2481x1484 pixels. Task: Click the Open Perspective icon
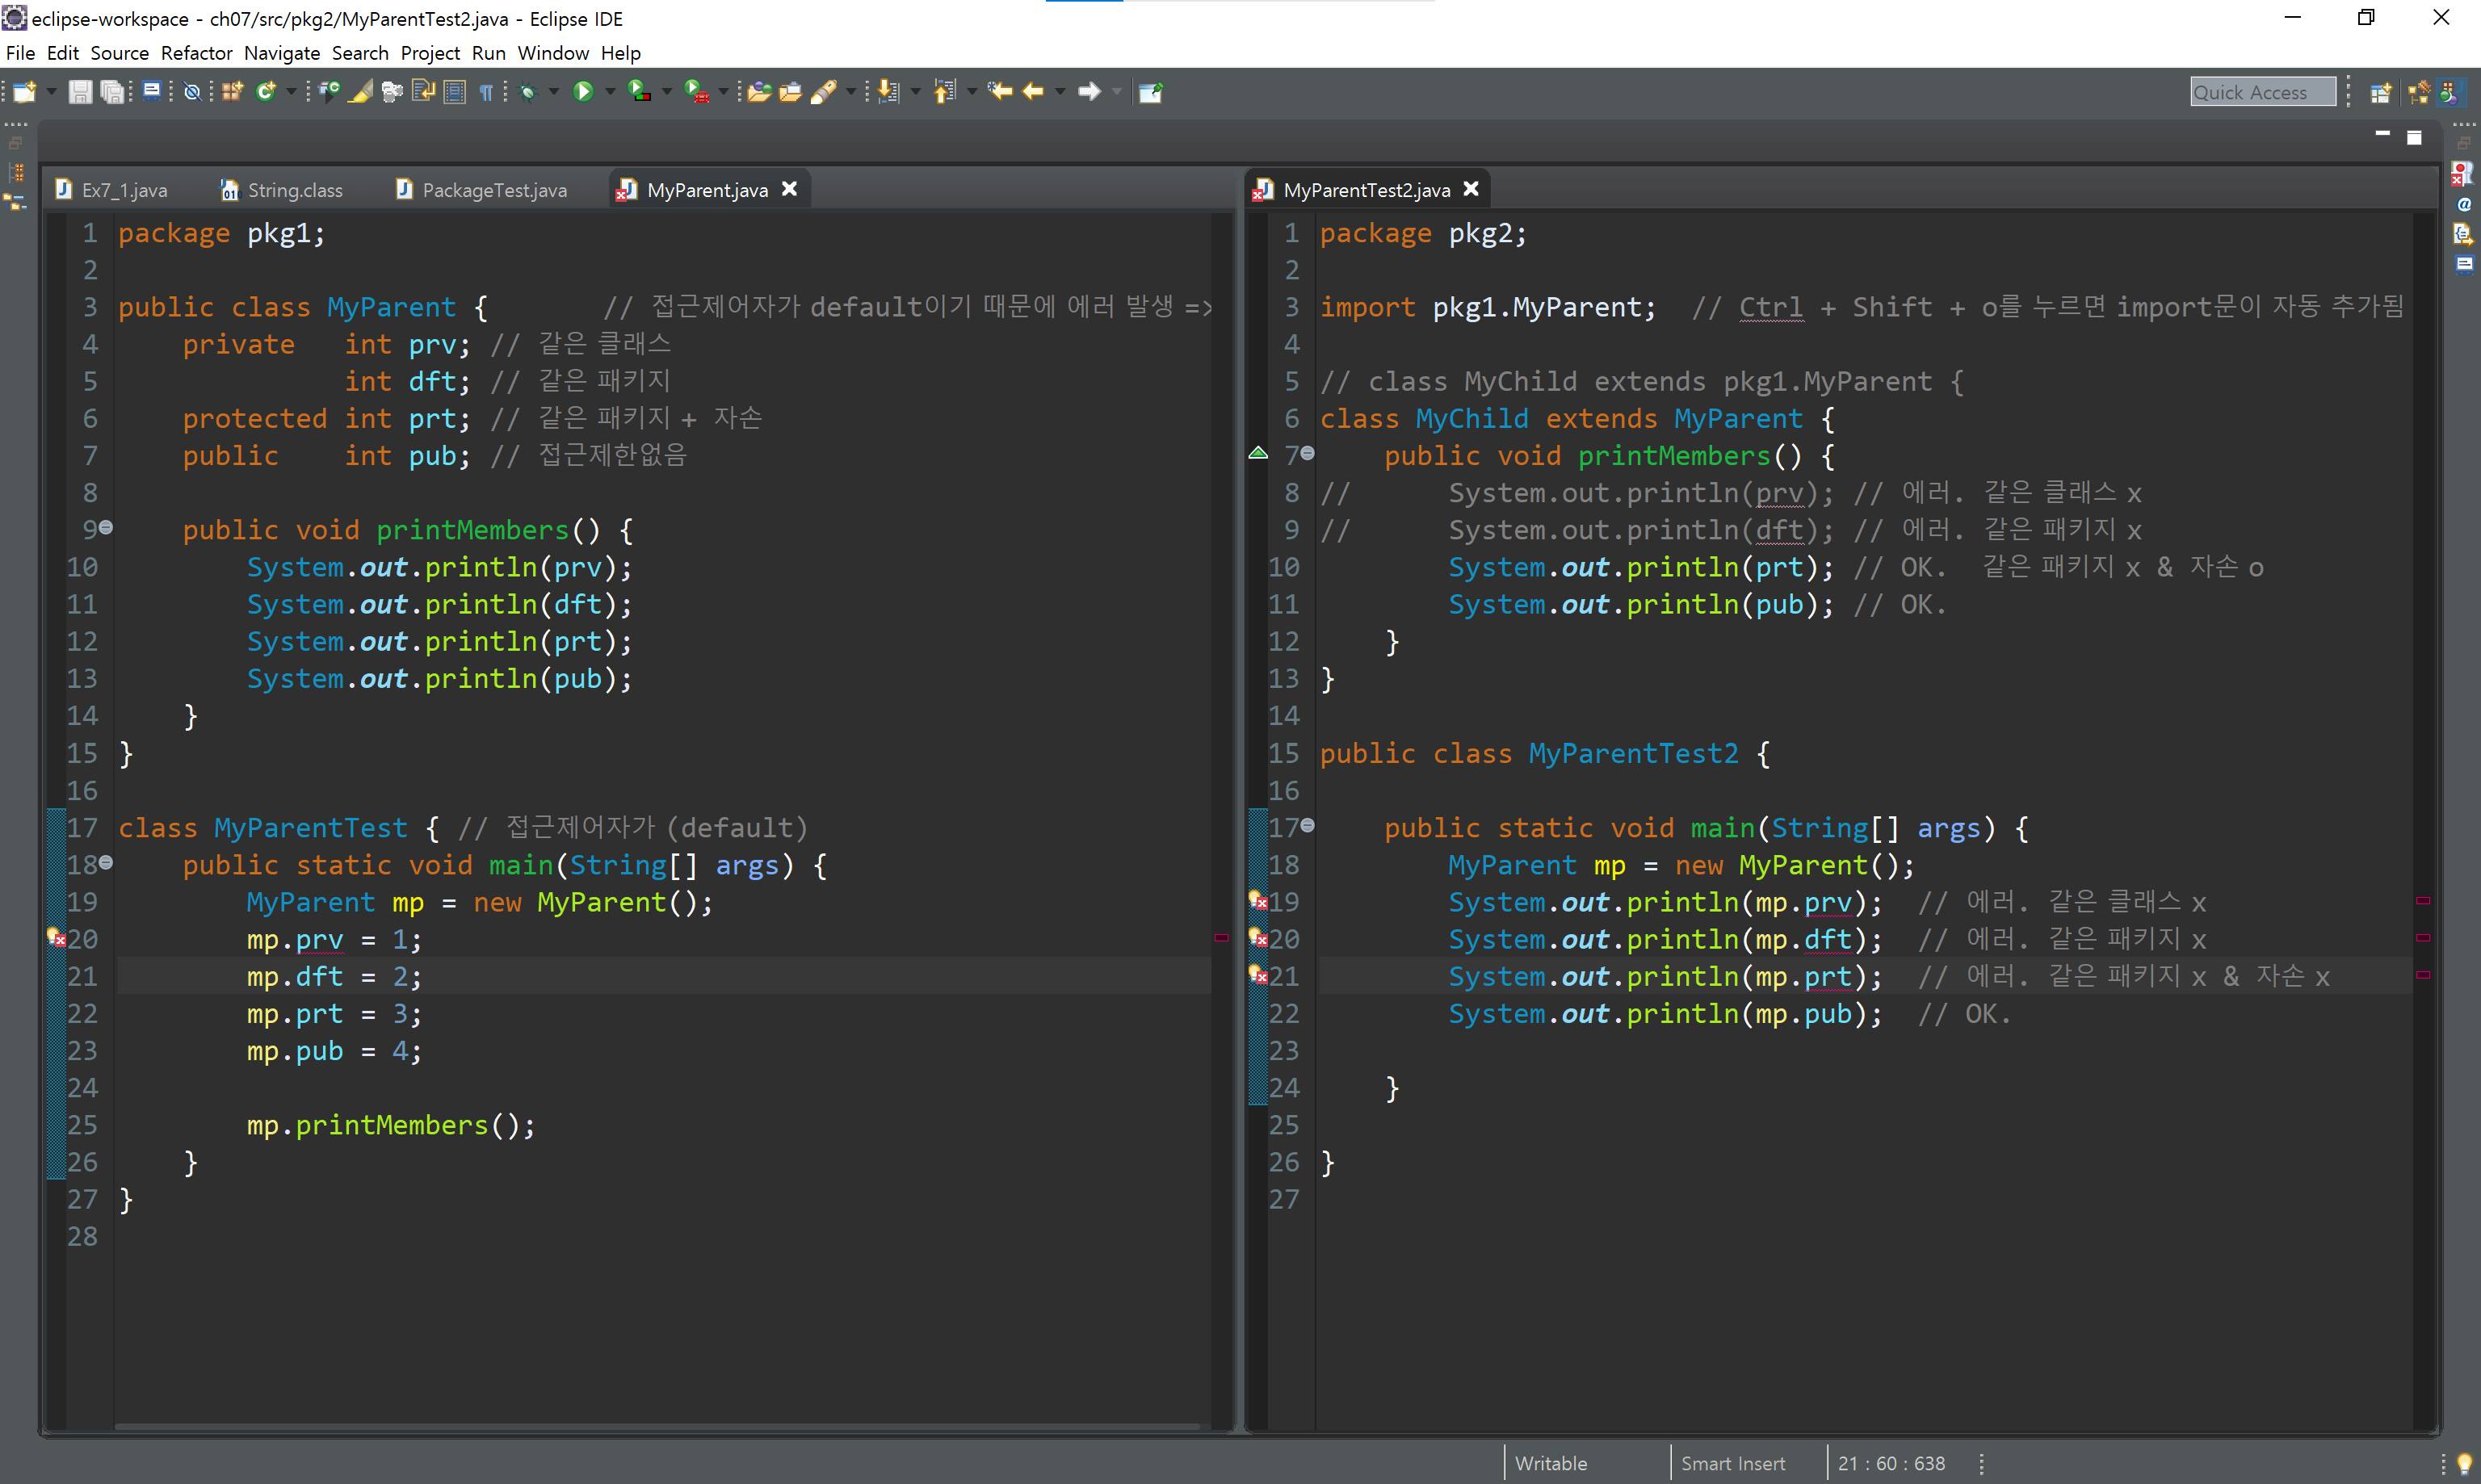coord(2381,92)
